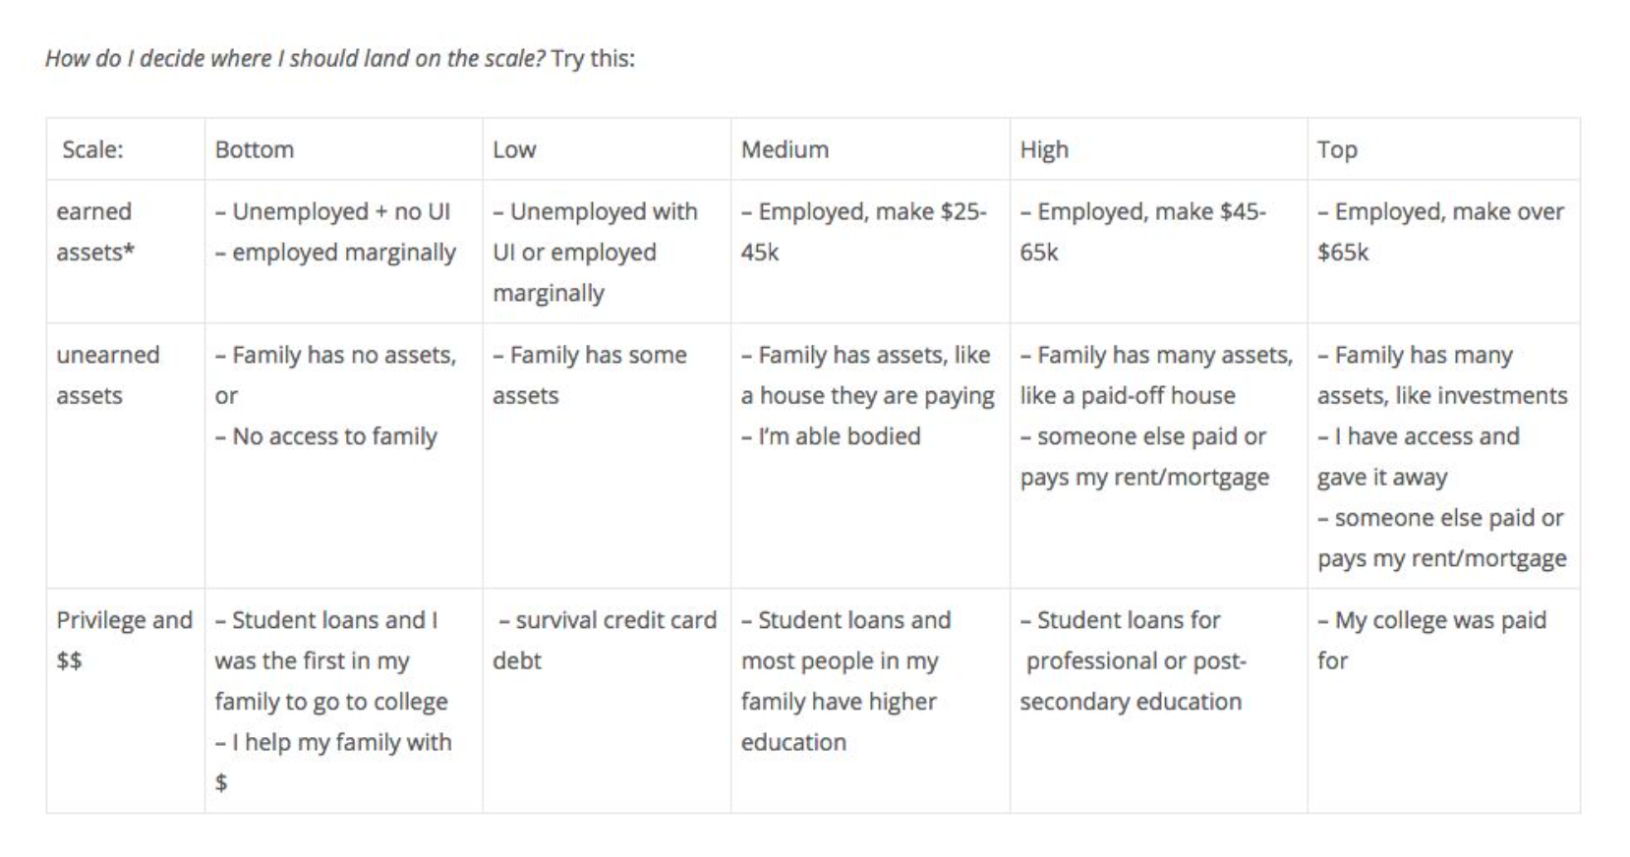The height and width of the screenshot is (857, 1630).
Task: Click the "Employed, make $45-65k" cell
Action: (1142, 232)
